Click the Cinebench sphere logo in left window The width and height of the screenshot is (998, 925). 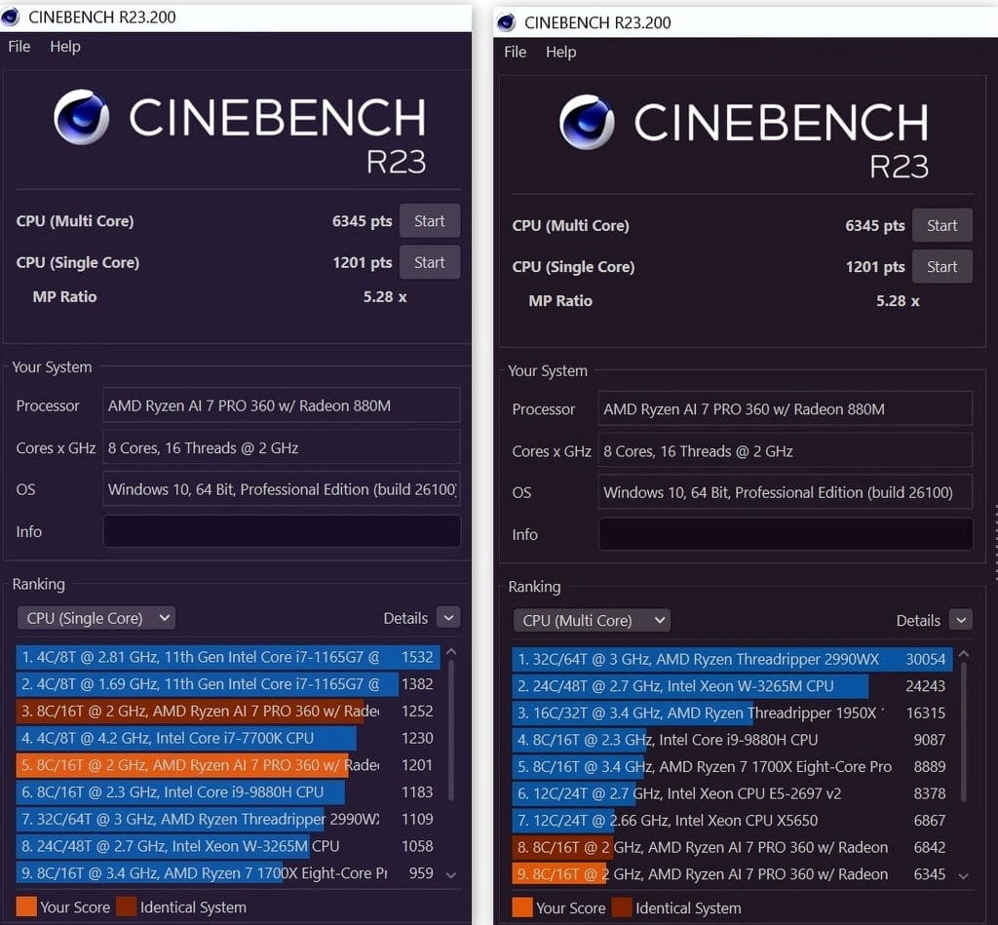[x=82, y=117]
